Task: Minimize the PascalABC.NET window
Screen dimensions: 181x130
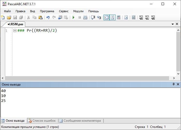Action: point(151,4)
